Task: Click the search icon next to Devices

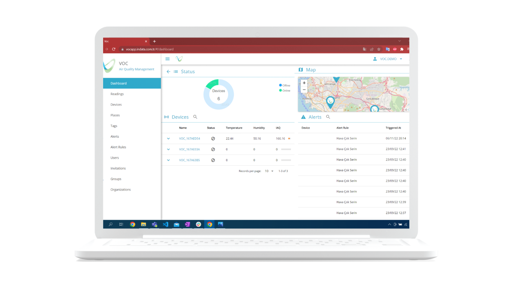Action: tap(195, 117)
